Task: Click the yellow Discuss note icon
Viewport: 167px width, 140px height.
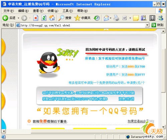Action: 136,18
